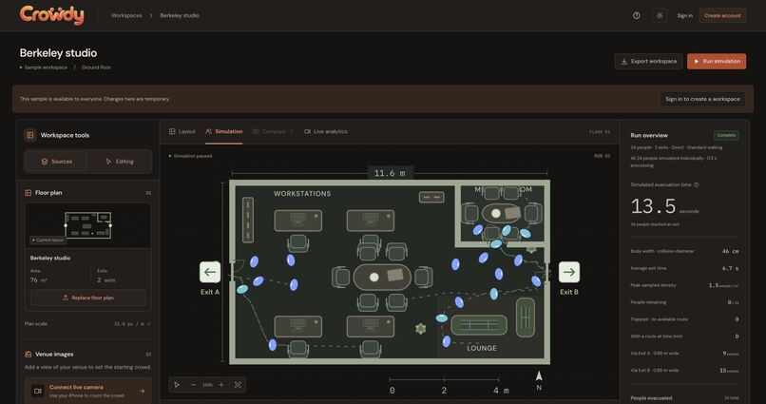The image size is (766, 404).
Task: Click the Floor plan section icon
Action: click(x=28, y=193)
